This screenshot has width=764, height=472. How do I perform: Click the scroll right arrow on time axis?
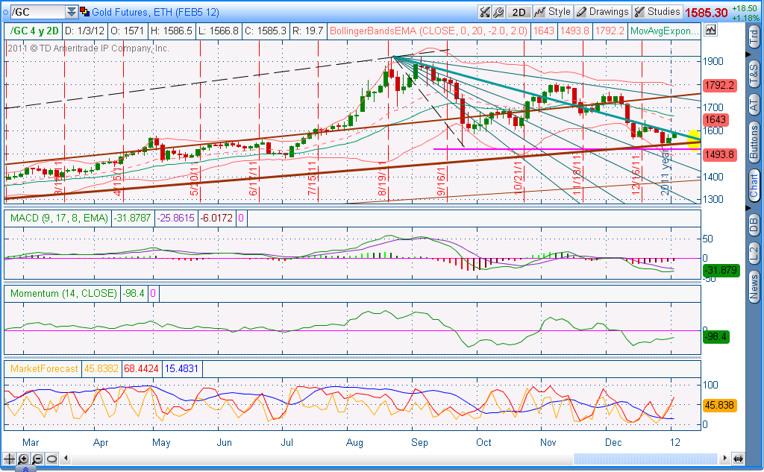pyautogui.click(x=724, y=459)
